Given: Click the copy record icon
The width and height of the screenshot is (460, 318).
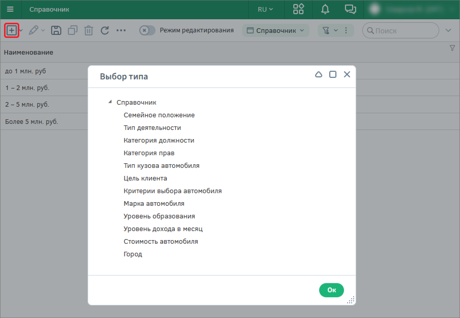Looking at the screenshot, I should click(72, 31).
